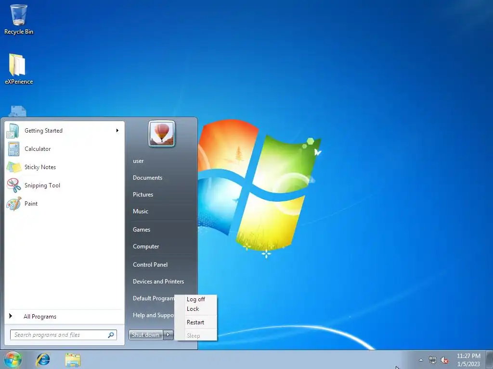Viewport: 493px width, 369px height.
Task: Open Documents from Start menu
Action: click(147, 178)
